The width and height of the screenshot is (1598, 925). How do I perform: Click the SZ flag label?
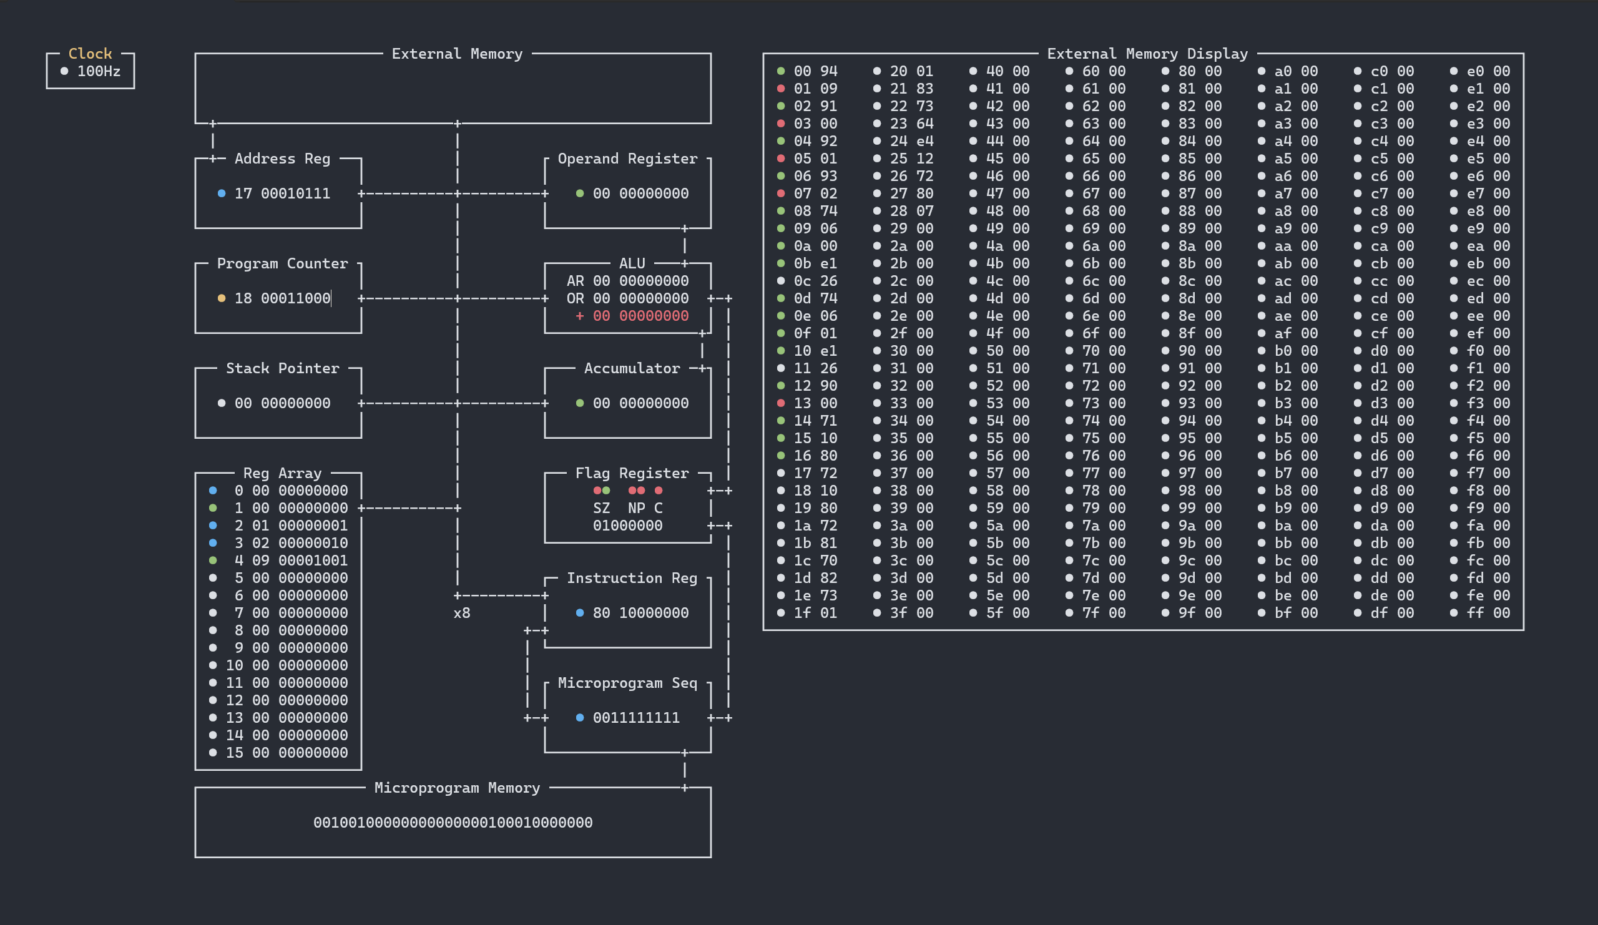tap(602, 508)
